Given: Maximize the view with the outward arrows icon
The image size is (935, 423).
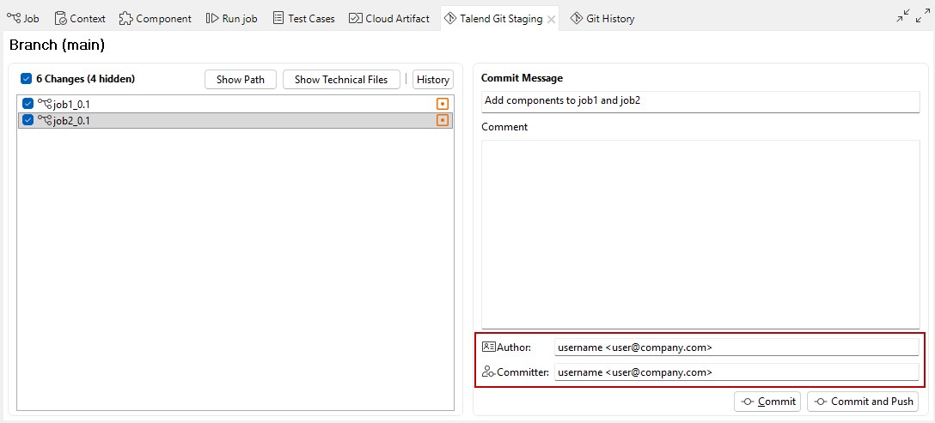Looking at the screenshot, I should coord(922,16).
